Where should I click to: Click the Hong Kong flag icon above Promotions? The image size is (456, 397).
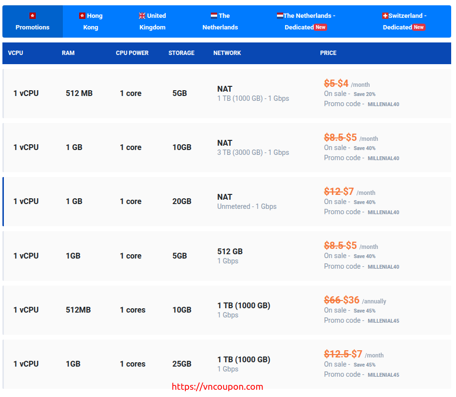[32, 16]
